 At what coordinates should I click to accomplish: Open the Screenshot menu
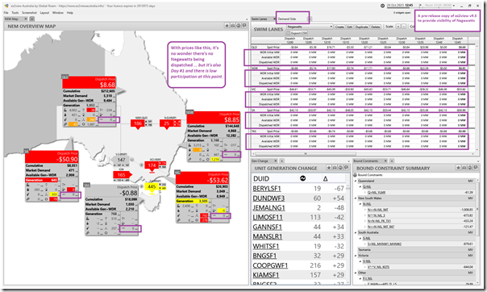(x=29, y=13)
